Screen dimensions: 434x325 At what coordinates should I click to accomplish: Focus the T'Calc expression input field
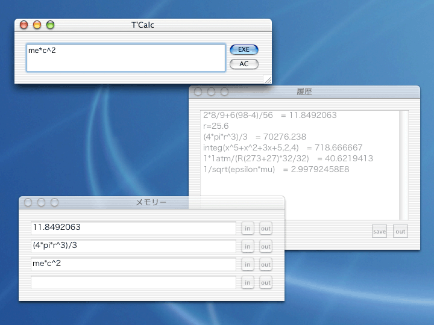coord(126,58)
